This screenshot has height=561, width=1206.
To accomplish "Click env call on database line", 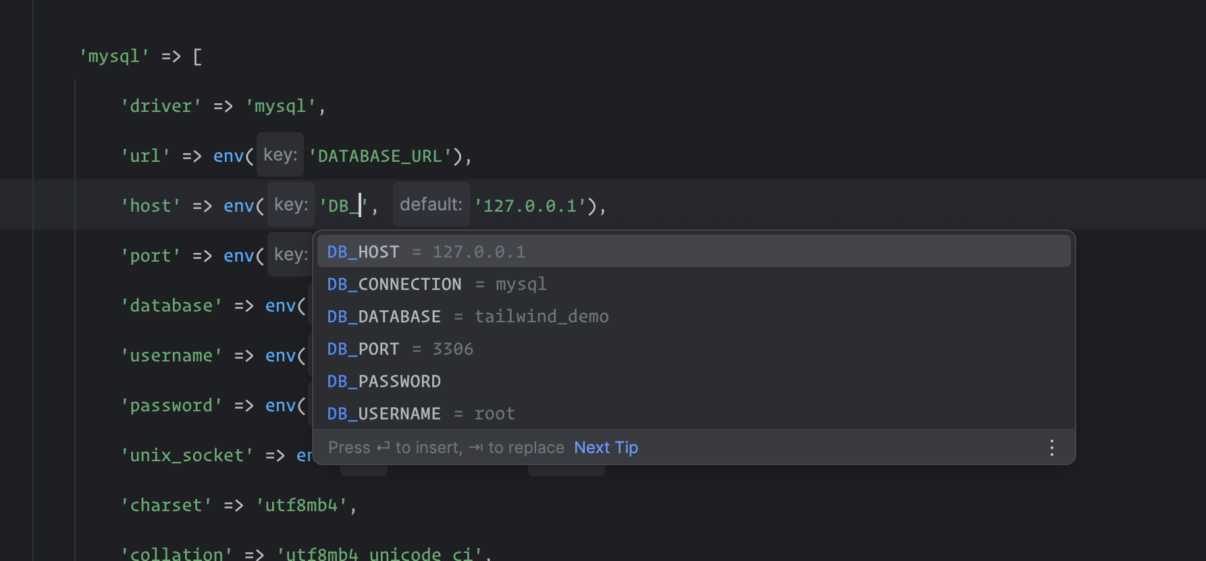I will coord(280,305).
